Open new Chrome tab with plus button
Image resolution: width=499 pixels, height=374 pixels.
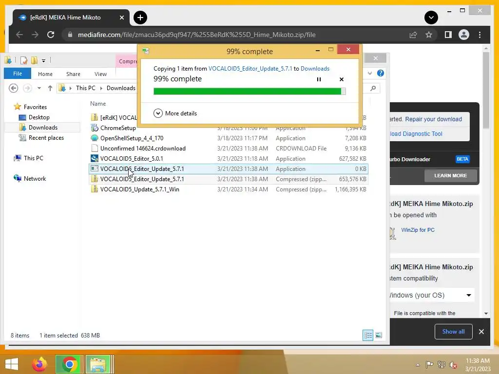pyautogui.click(x=140, y=18)
